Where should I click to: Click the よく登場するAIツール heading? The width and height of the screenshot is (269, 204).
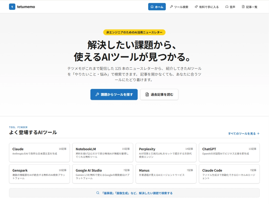point(33,132)
